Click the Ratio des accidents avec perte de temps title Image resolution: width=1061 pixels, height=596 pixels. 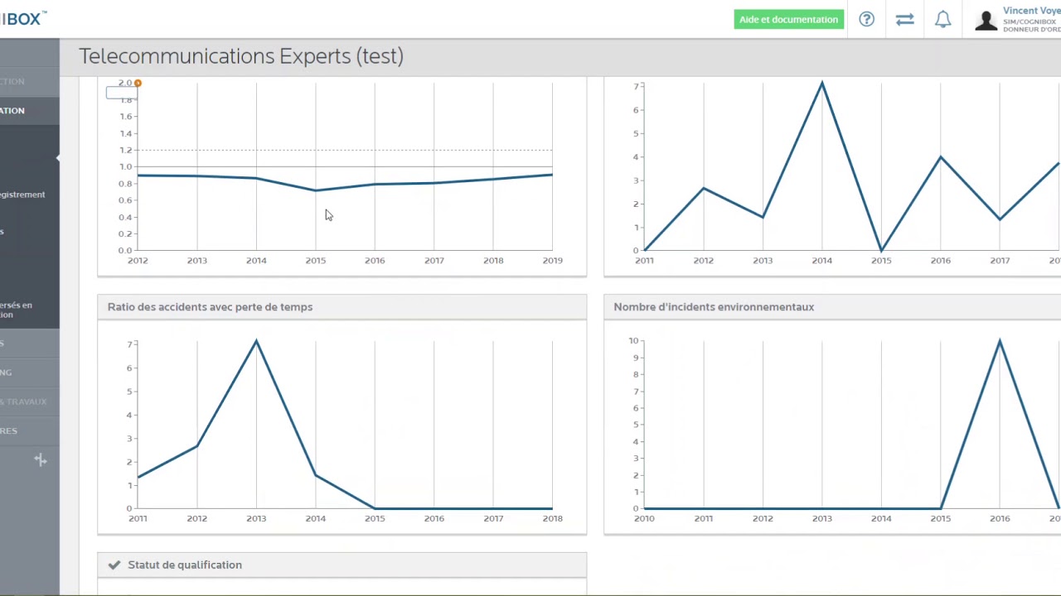point(210,306)
